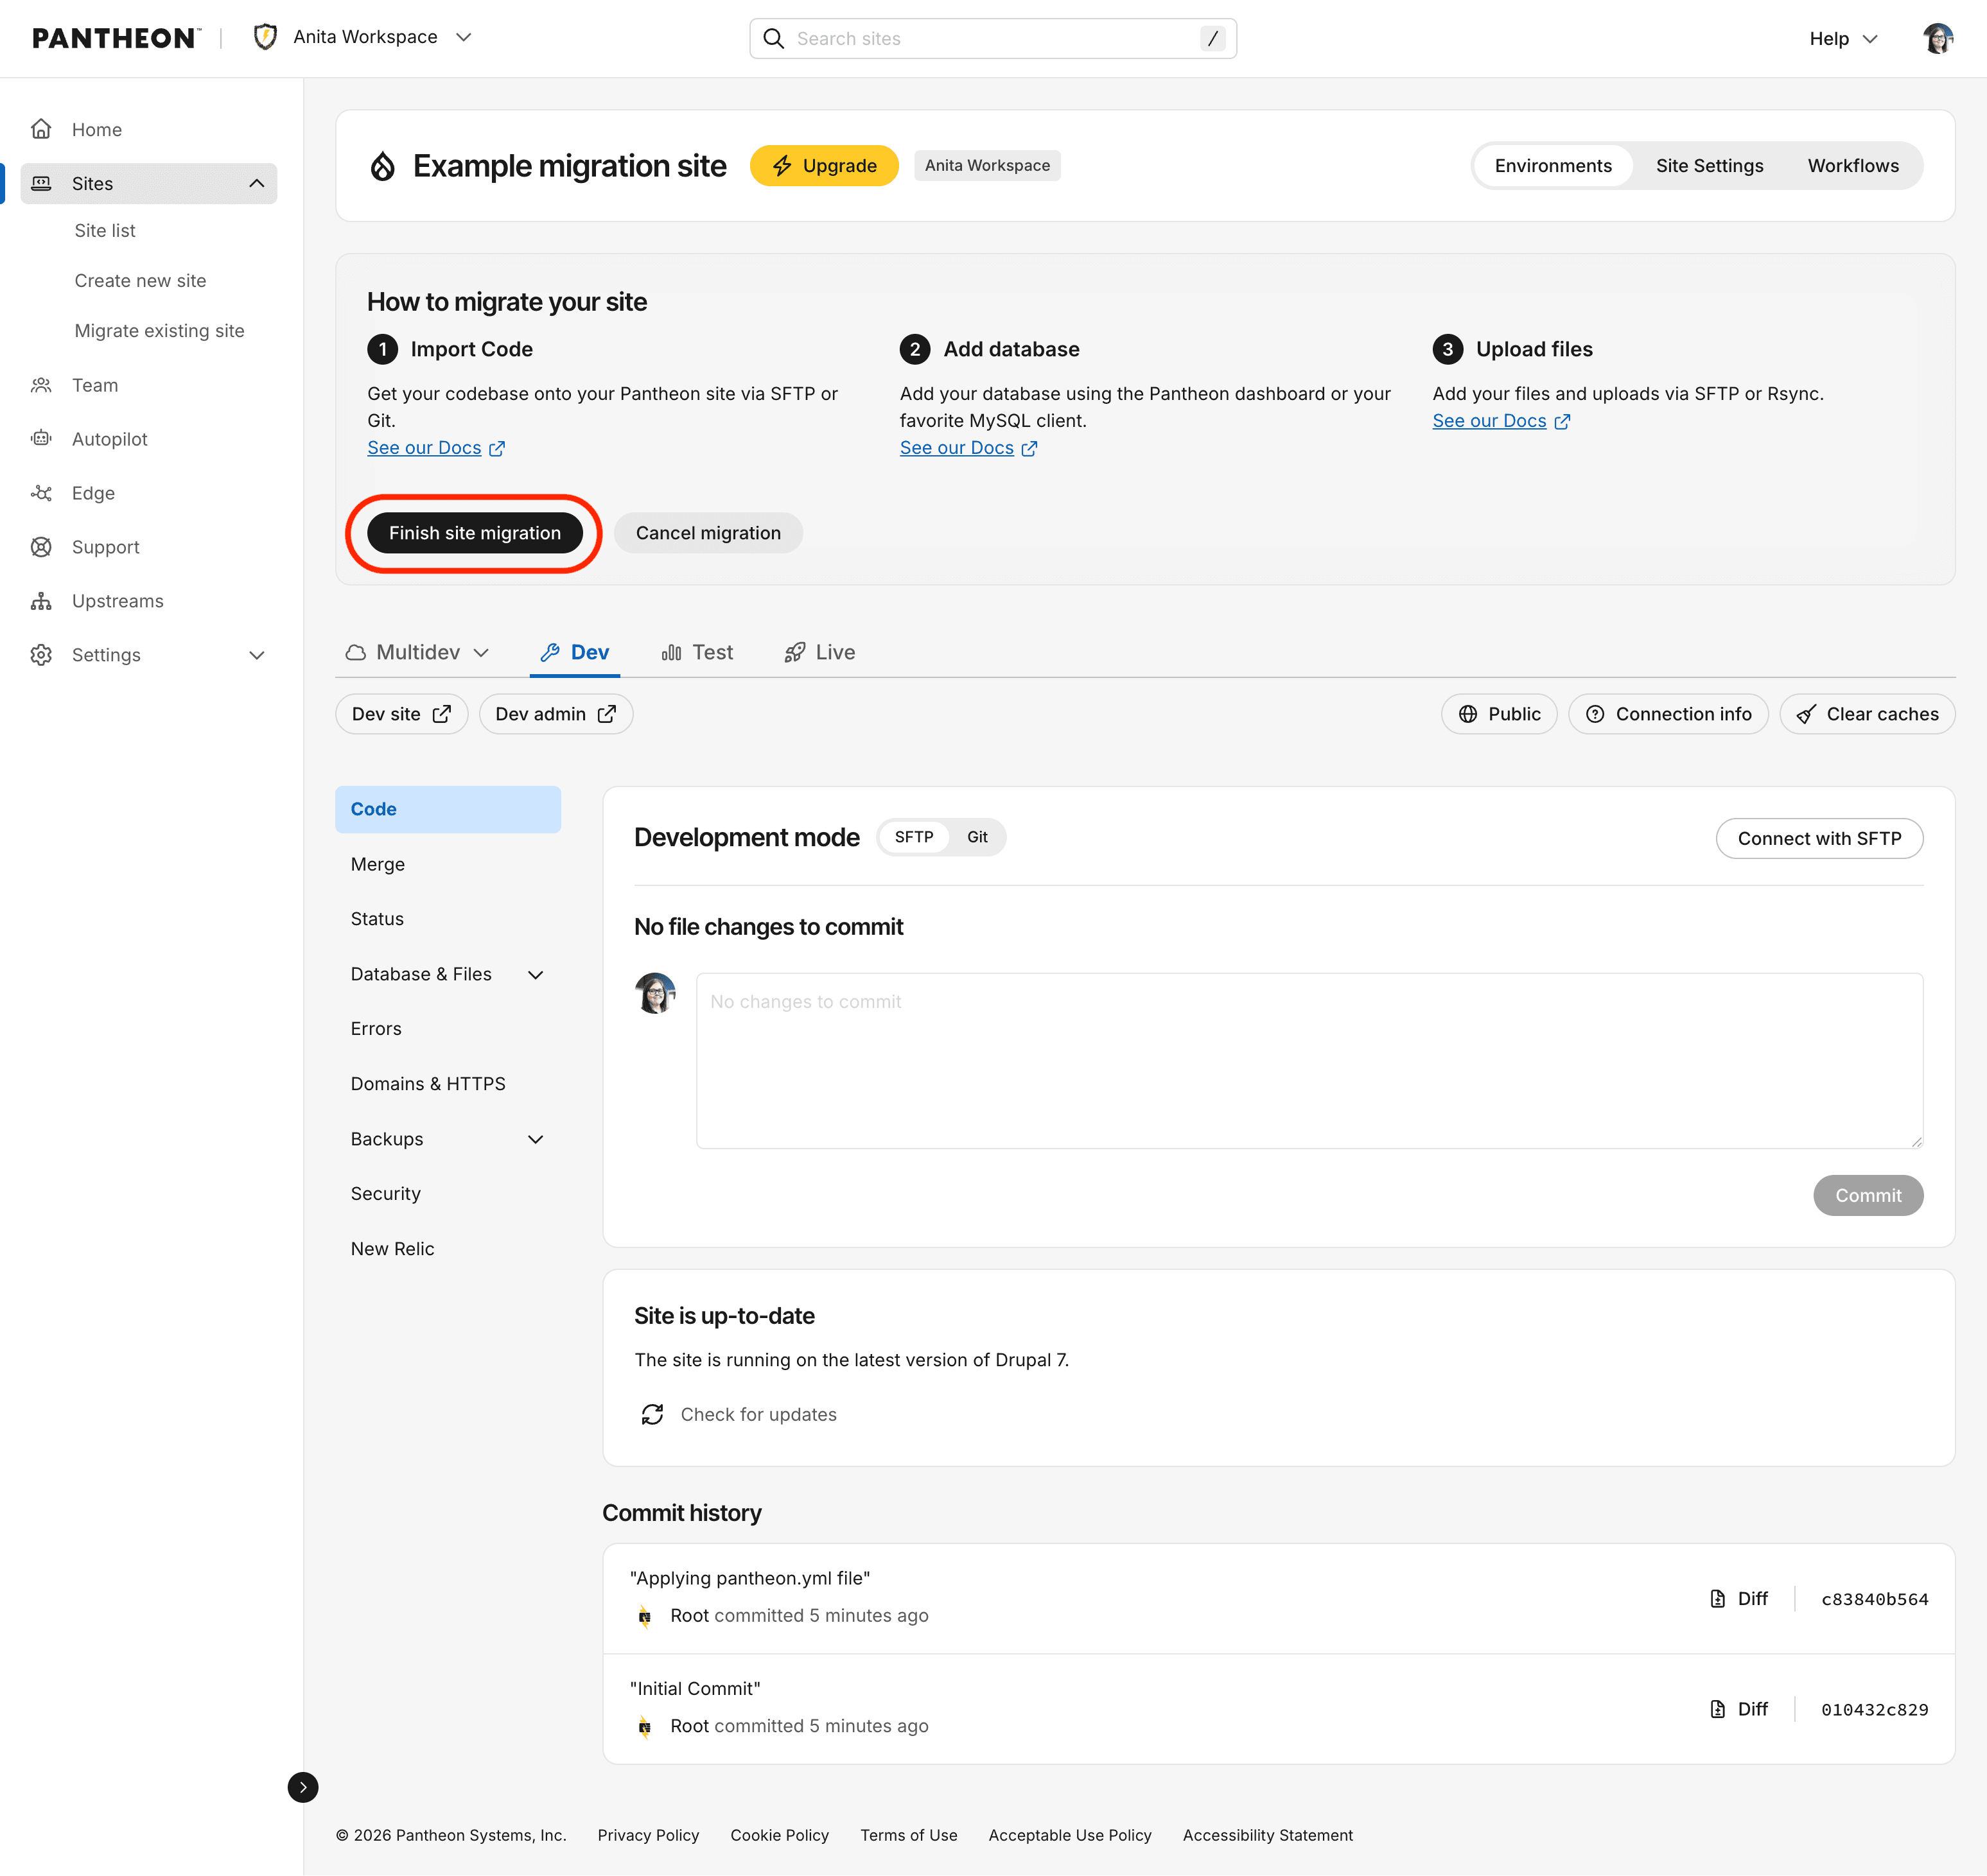Image resolution: width=1987 pixels, height=1876 pixels.
Task: Open Connection info
Action: 1668,714
